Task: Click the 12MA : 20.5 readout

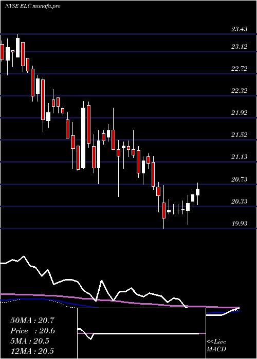Action: [32, 351]
